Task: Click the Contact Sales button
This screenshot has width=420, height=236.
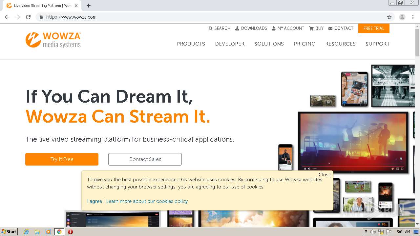Action: click(x=145, y=159)
